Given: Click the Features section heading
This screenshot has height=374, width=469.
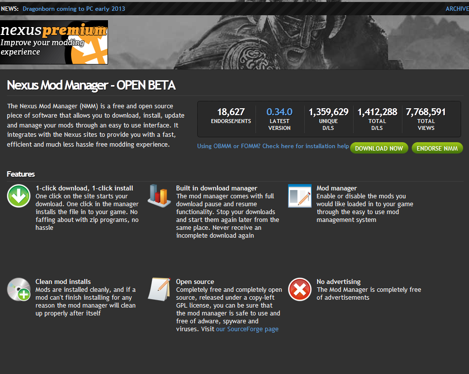Looking at the screenshot, I should pos(21,174).
